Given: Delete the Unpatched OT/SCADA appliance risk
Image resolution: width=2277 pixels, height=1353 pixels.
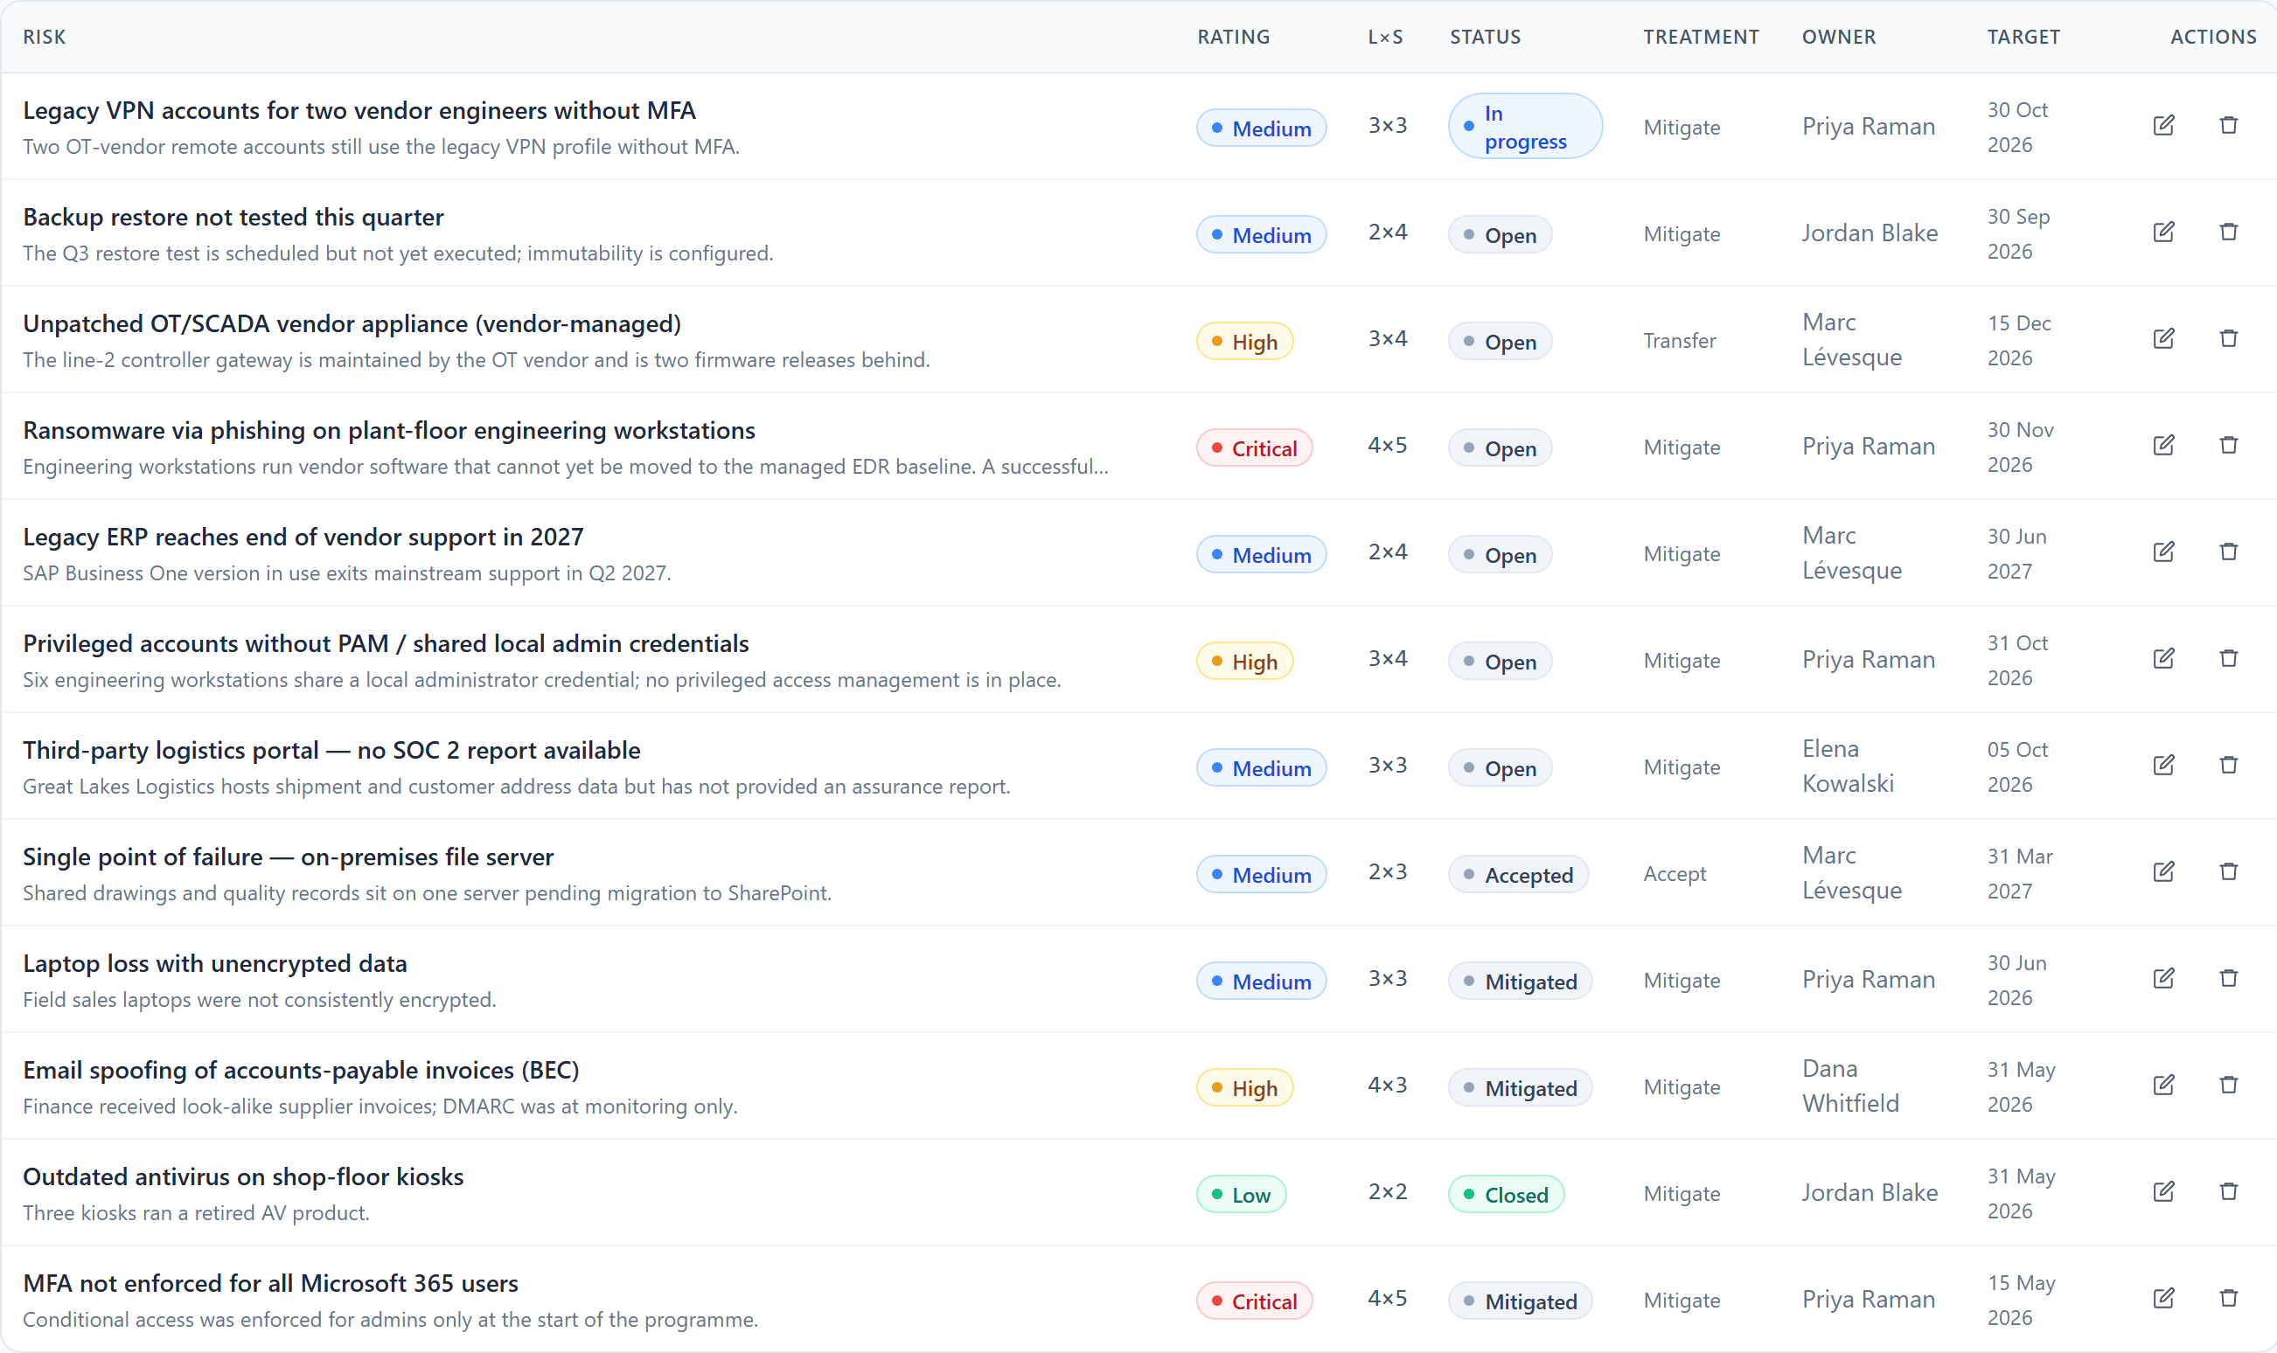Looking at the screenshot, I should coord(2228,339).
